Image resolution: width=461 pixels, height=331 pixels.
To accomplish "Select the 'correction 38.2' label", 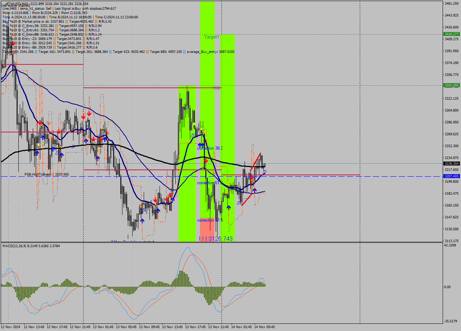I will coord(210,148).
